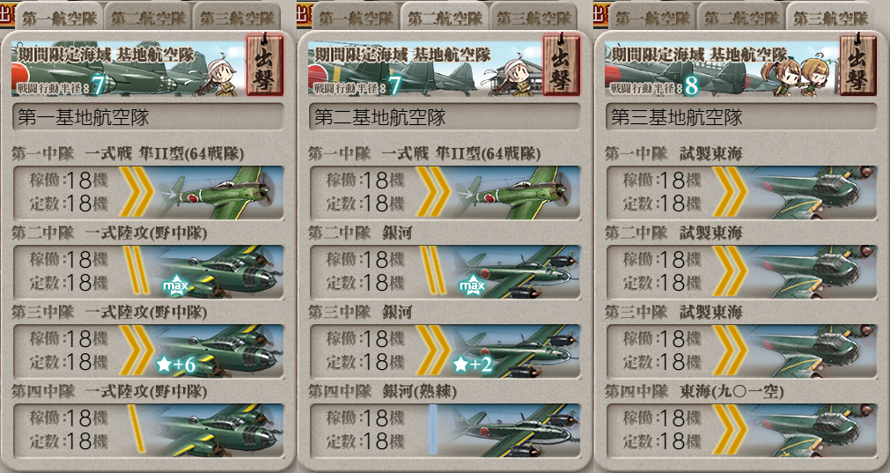Select second panel's max-star 銀河 plane image
Image resolution: width=890 pixels, height=473 pixels.
[517, 272]
